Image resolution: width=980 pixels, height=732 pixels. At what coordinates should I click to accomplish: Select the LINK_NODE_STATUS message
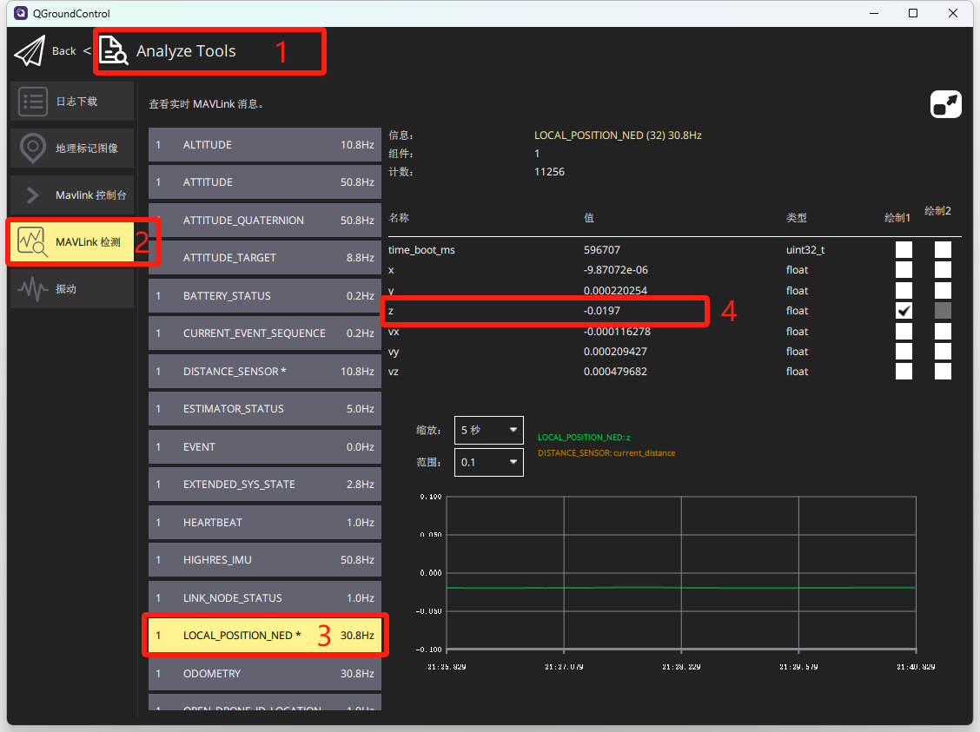tap(265, 598)
